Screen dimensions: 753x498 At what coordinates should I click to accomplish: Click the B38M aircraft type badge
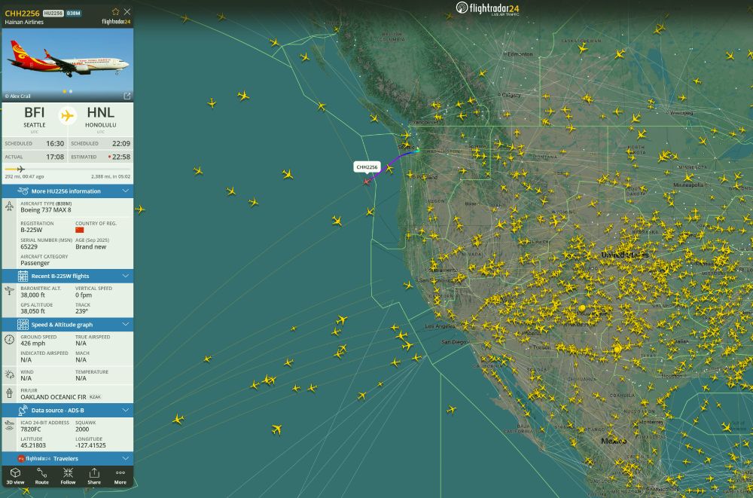click(74, 14)
